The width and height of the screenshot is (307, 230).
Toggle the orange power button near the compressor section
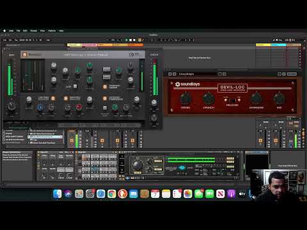click(105, 98)
